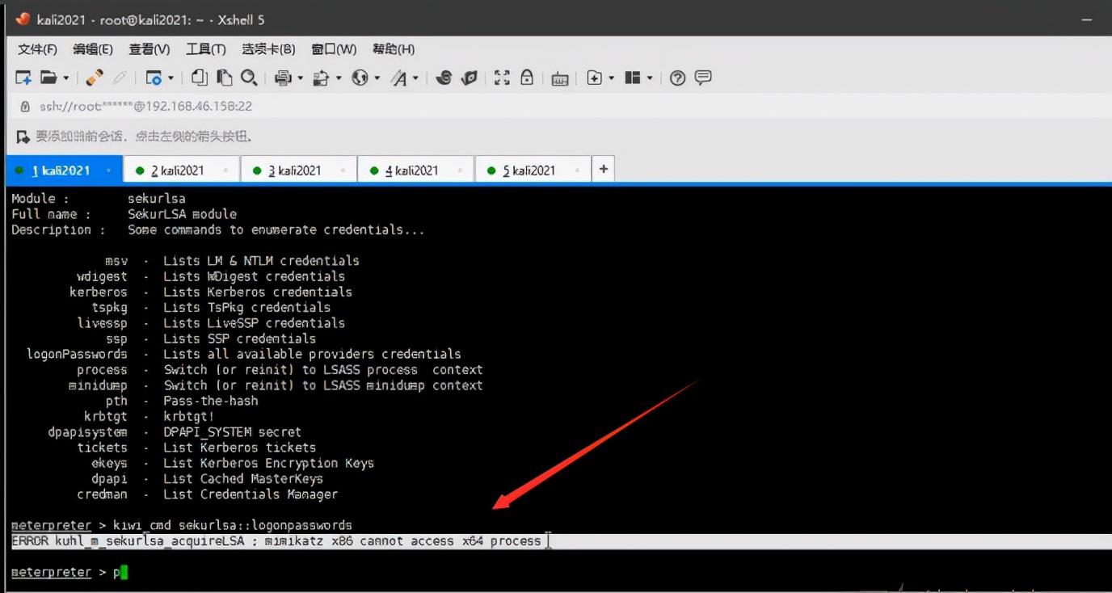Viewport: 1112px width, 593px height.
Task: Expand the Print dropdown arrow
Action: coord(300,78)
